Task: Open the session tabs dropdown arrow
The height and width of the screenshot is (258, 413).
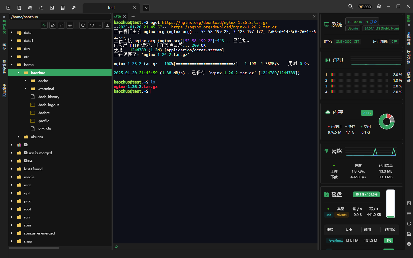Action: click(146, 8)
